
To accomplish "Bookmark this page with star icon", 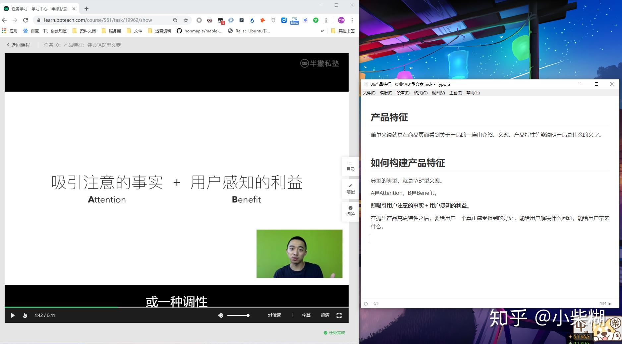I will (x=186, y=20).
